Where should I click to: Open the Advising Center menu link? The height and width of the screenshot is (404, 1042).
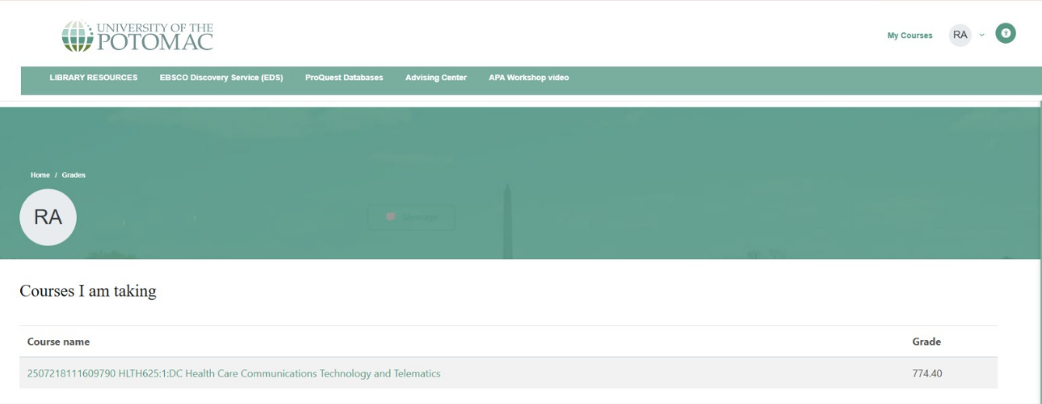click(436, 78)
